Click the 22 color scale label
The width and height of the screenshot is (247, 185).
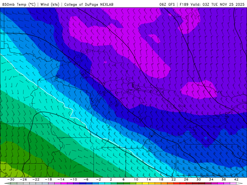(x=174, y=179)
